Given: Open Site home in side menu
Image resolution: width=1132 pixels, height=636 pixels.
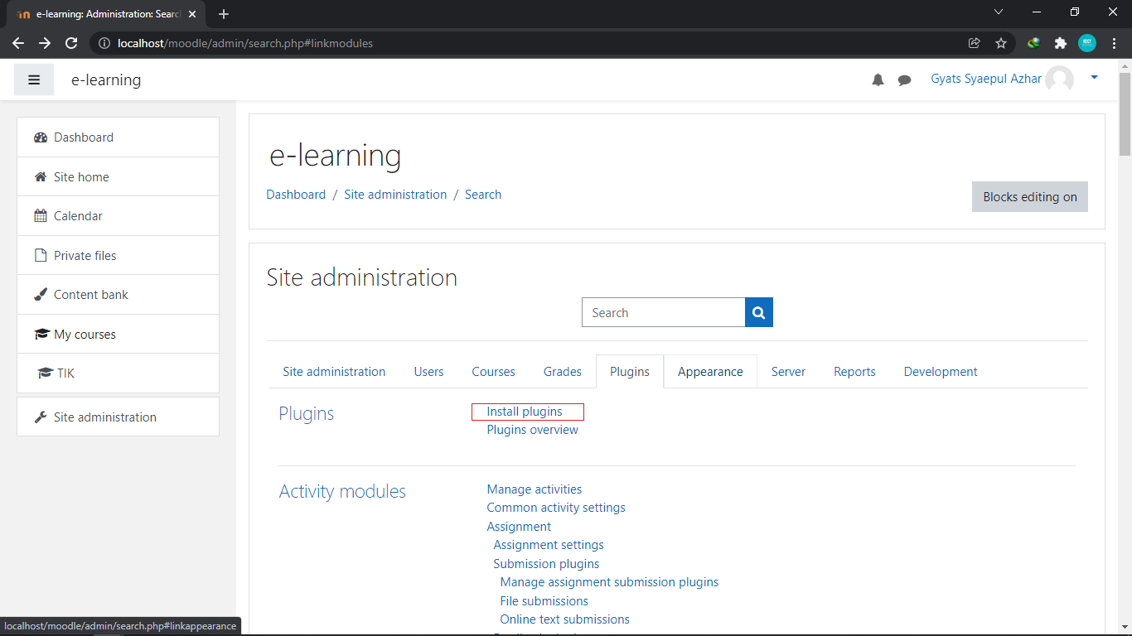Looking at the screenshot, I should pos(118,176).
